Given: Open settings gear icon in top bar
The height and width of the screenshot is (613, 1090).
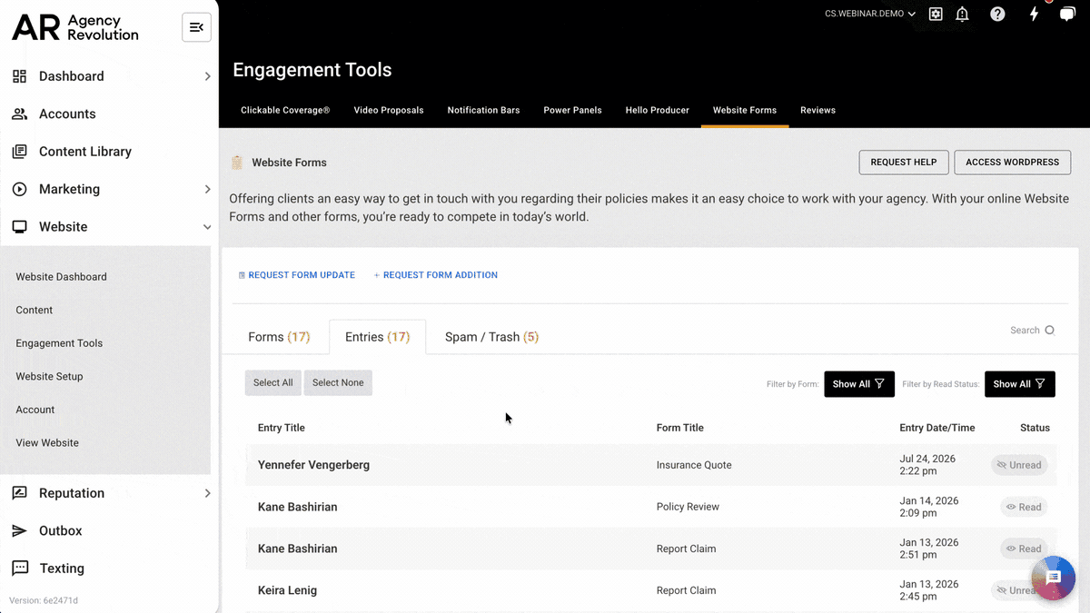Looking at the screenshot, I should (x=936, y=14).
